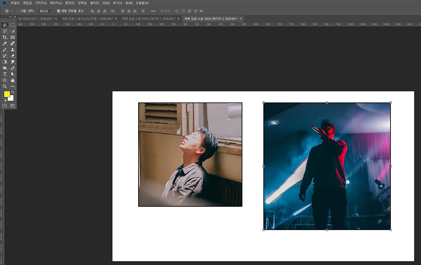Activate the Eraser tool
Image resolution: width=421 pixels, height=265 pixels.
(x=13, y=56)
